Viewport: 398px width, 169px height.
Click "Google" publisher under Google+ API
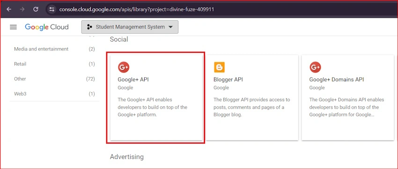point(125,88)
